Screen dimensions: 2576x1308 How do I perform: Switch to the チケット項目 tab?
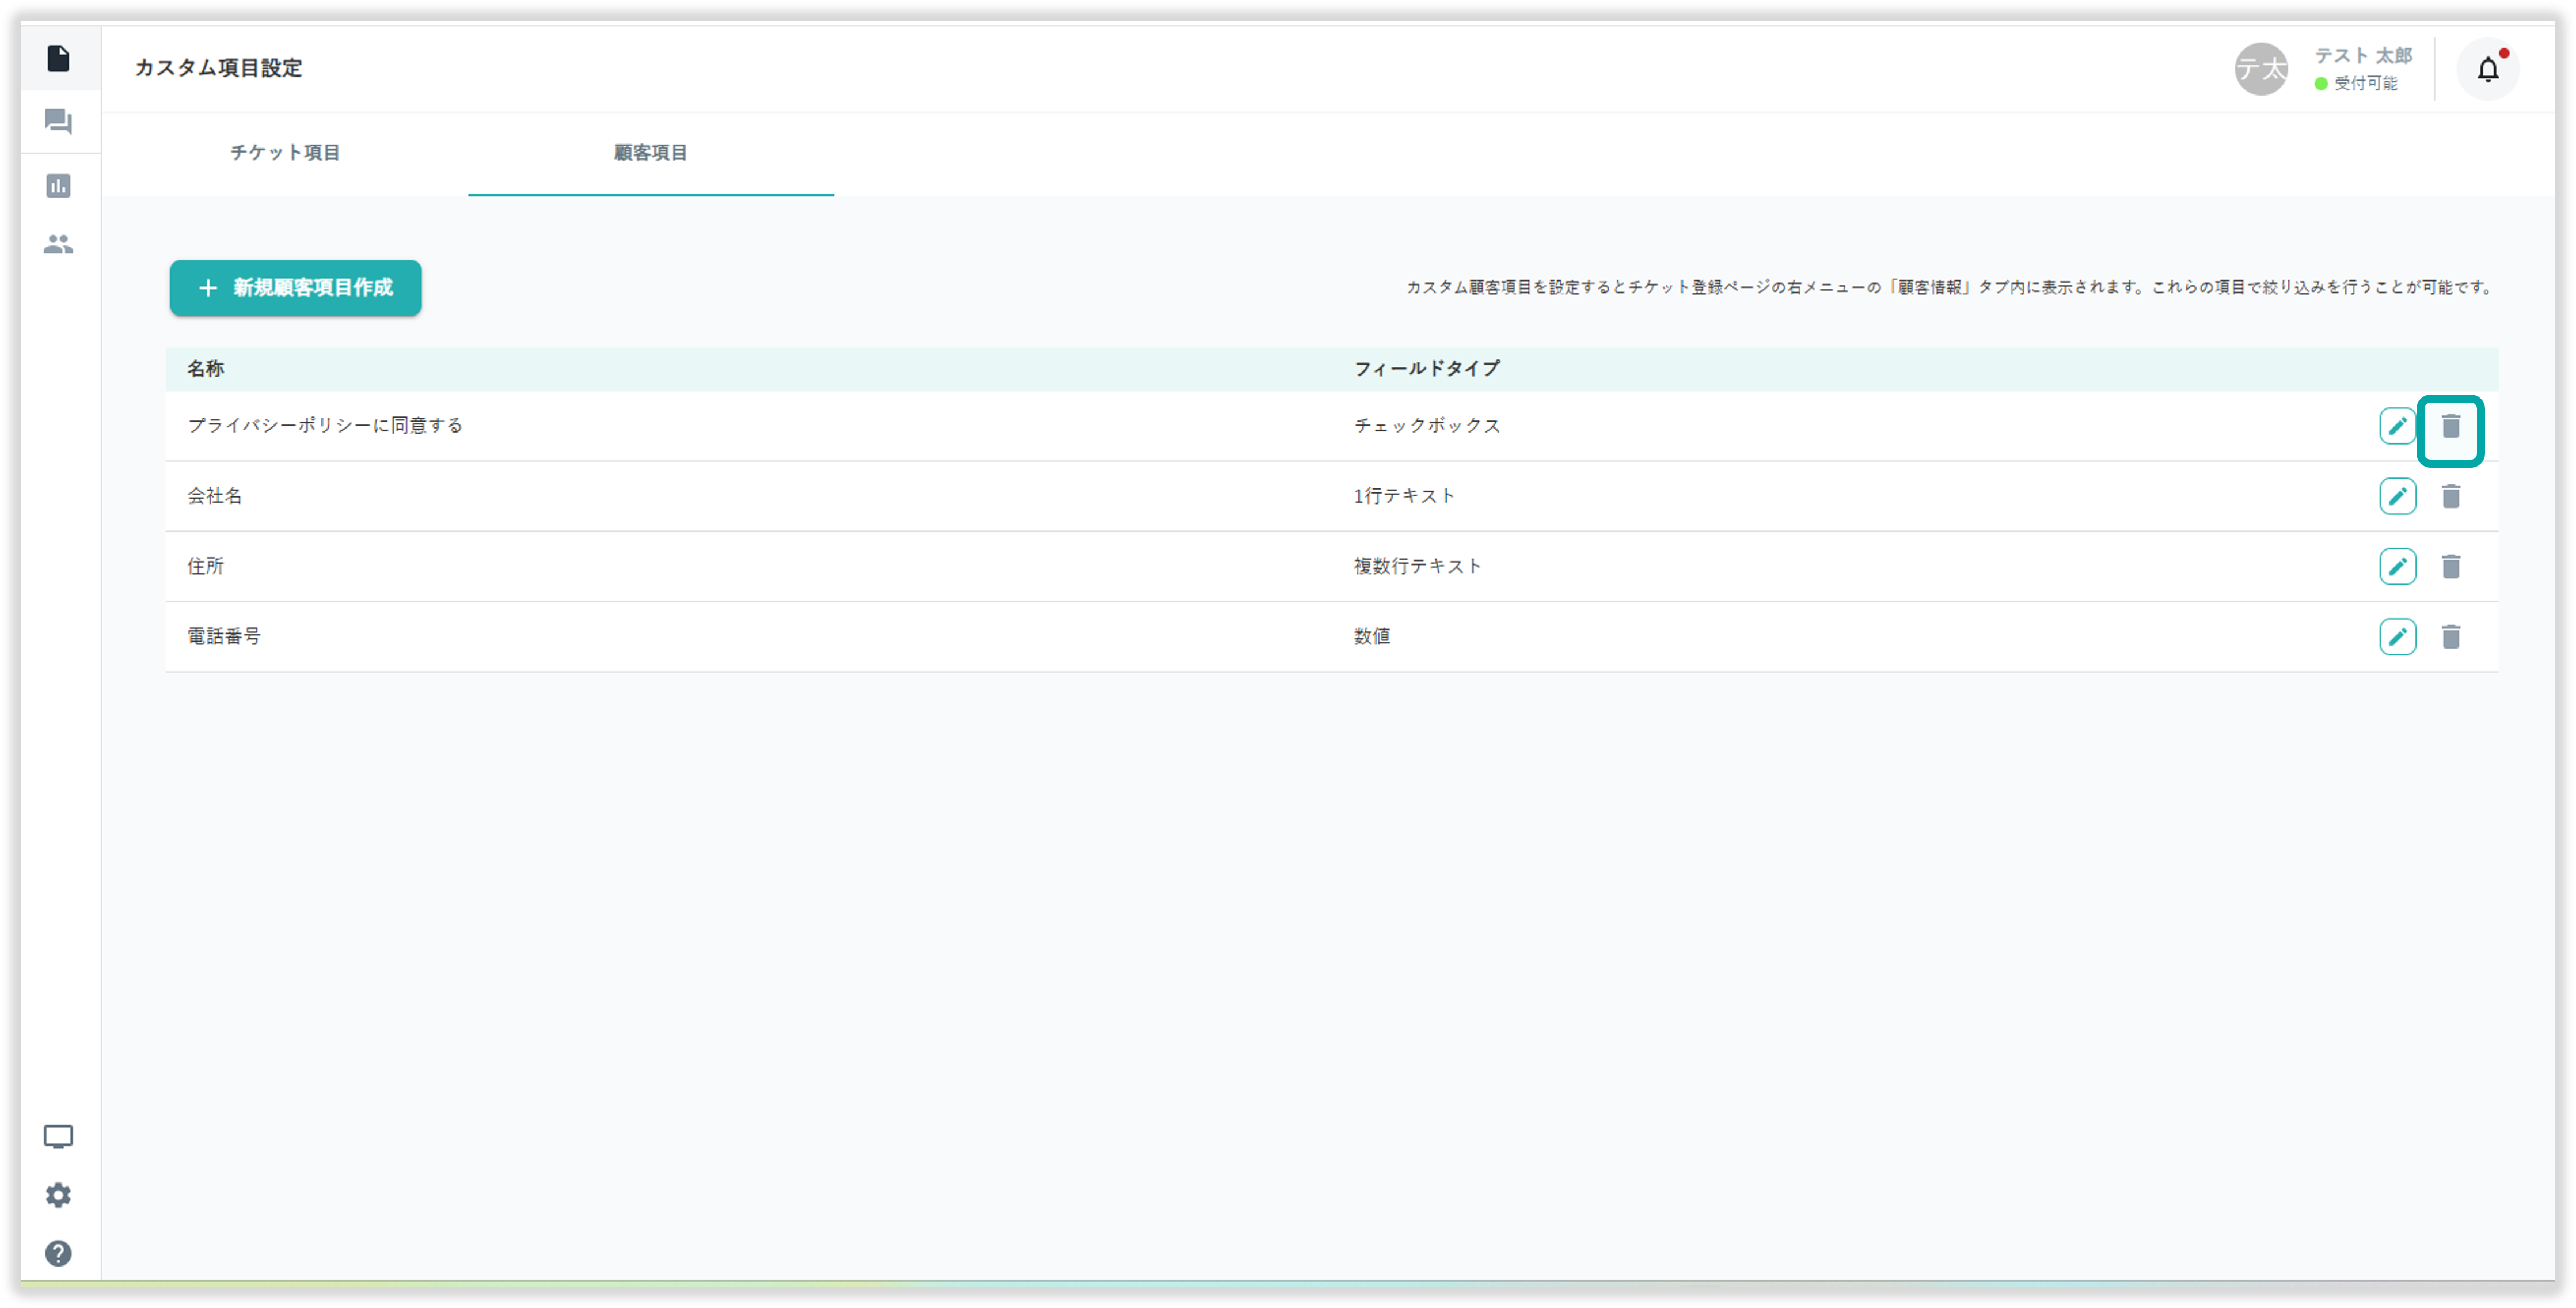coord(285,152)
